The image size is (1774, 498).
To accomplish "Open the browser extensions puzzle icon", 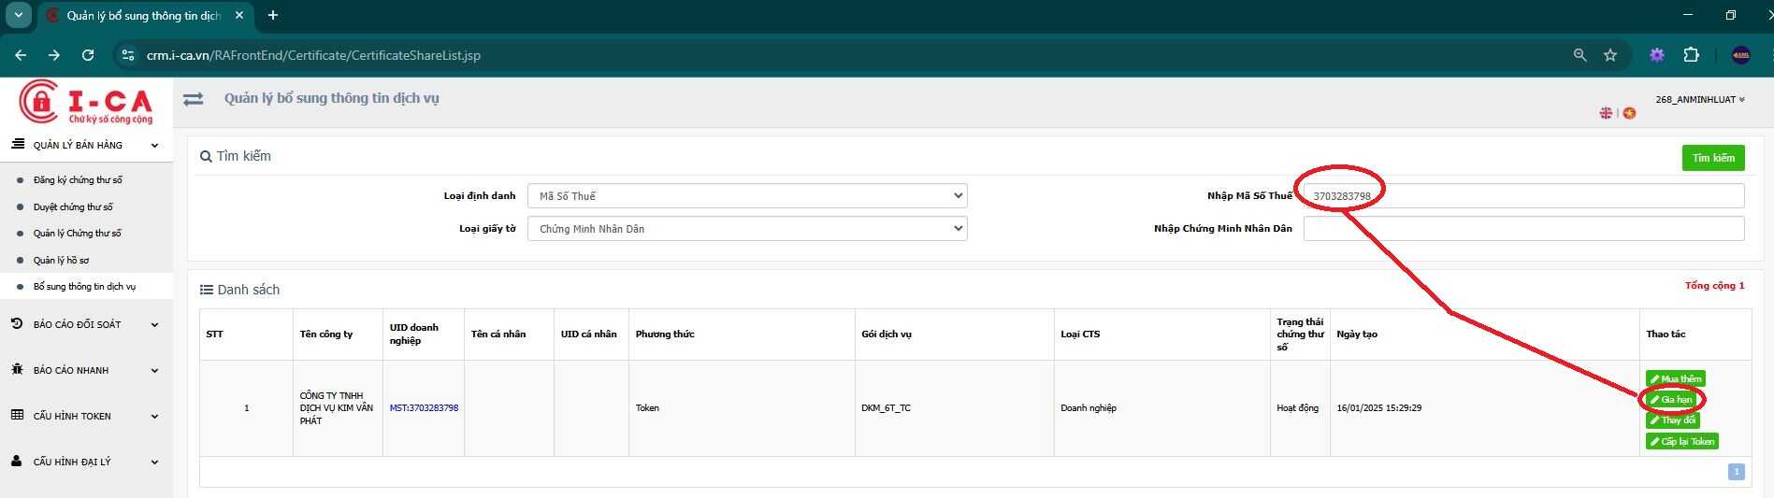I will (x=1691, y=55).
